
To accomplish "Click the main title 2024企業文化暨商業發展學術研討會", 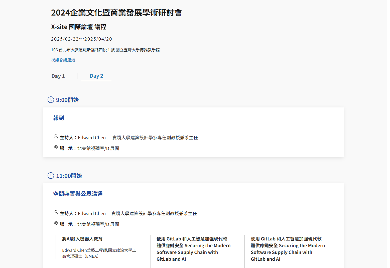I will click(x=116, y=13).
